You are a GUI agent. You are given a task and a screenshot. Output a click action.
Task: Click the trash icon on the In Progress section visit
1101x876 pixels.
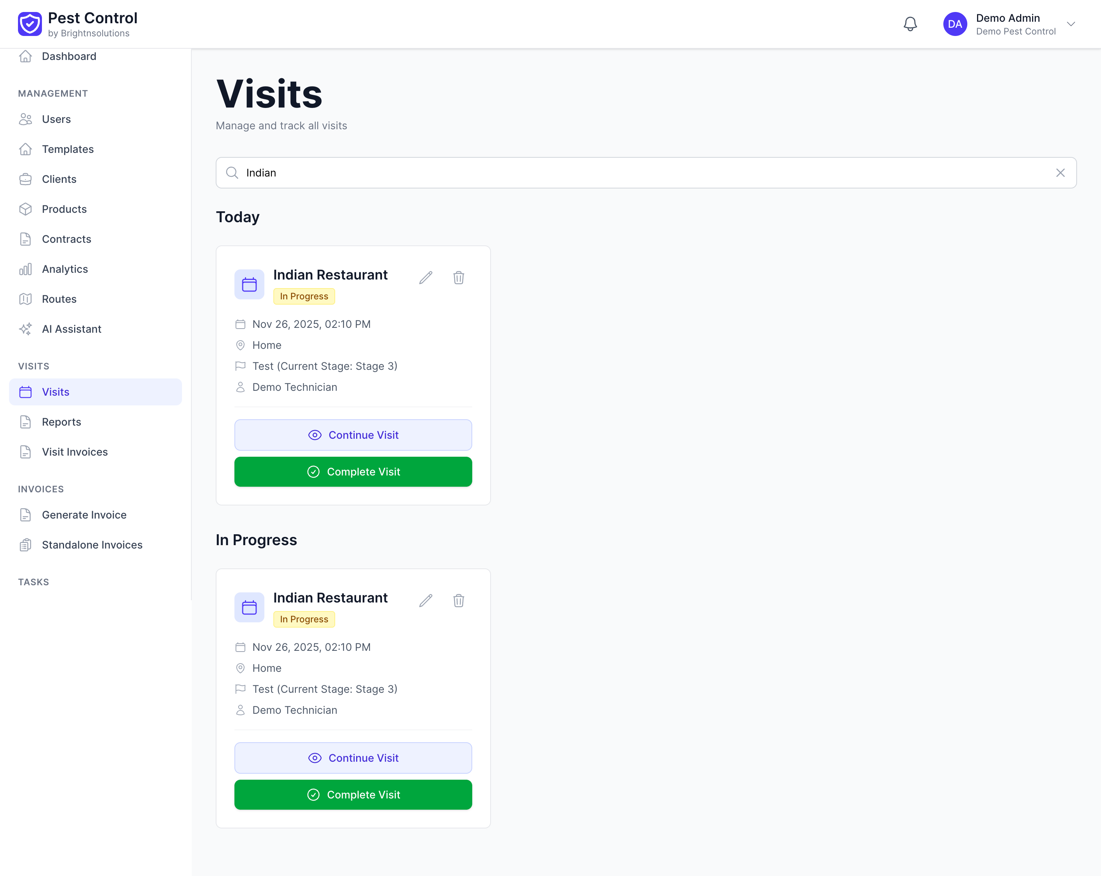[x=459, y=600]
